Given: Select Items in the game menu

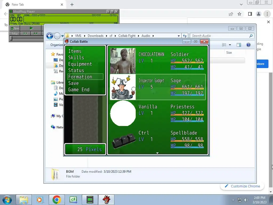Looking at the screenshot, I should 75,51.
